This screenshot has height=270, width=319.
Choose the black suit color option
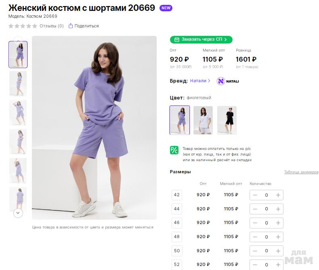[x=227, y=120]
